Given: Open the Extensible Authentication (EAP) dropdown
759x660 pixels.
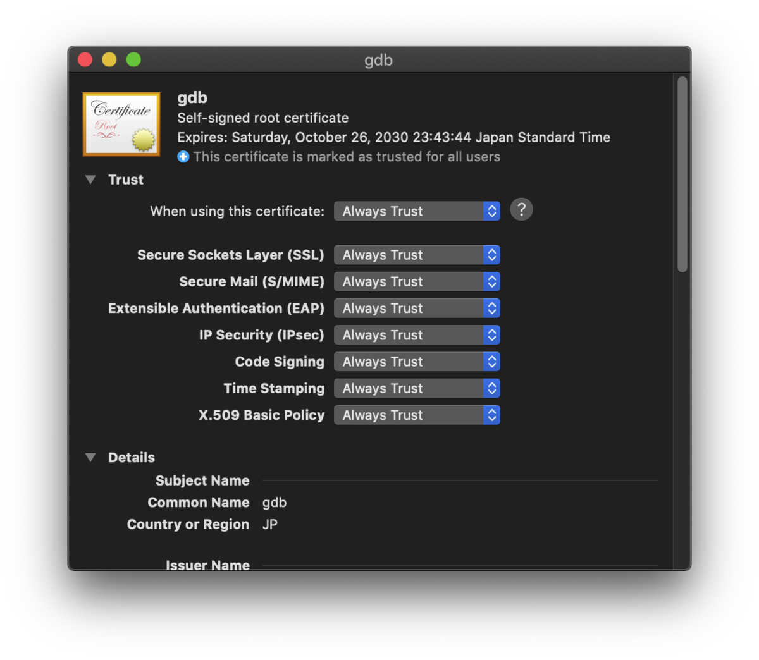Looking at the screenshot, I should [x=417, y=308].
